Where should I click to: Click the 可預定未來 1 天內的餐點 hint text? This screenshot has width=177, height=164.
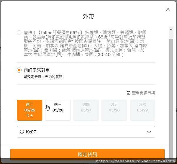point(43,77)
